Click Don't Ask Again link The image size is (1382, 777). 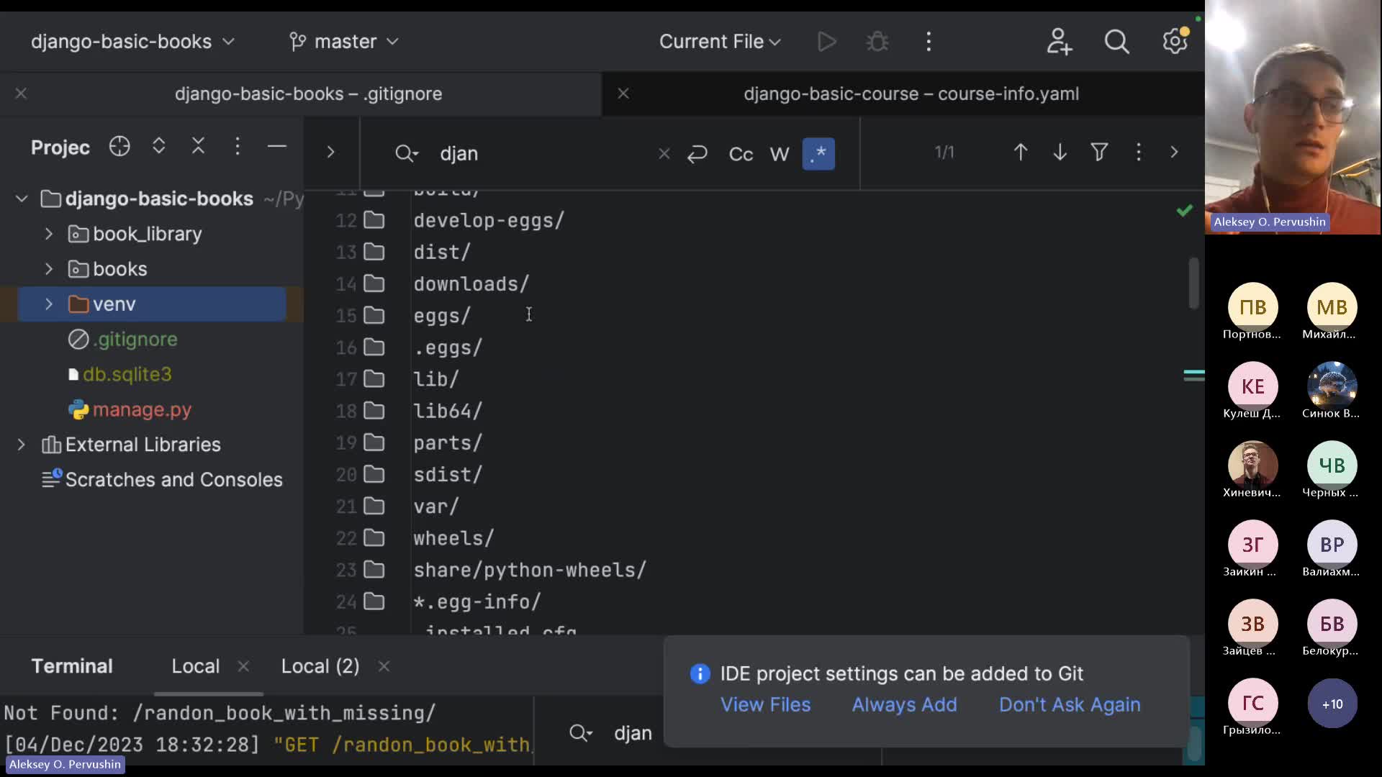[x=1070, y=704]
